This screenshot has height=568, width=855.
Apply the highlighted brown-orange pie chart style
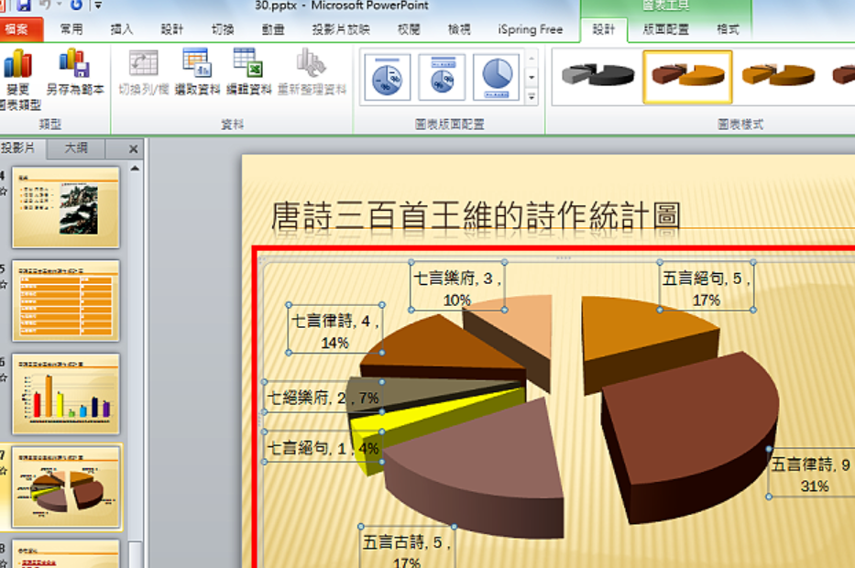[687, 76]
